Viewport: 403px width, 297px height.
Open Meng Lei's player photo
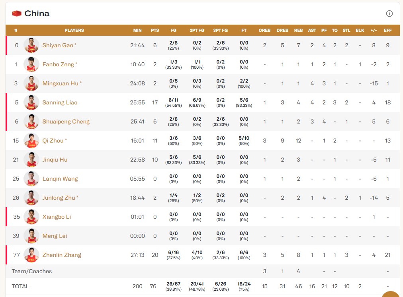31,236
